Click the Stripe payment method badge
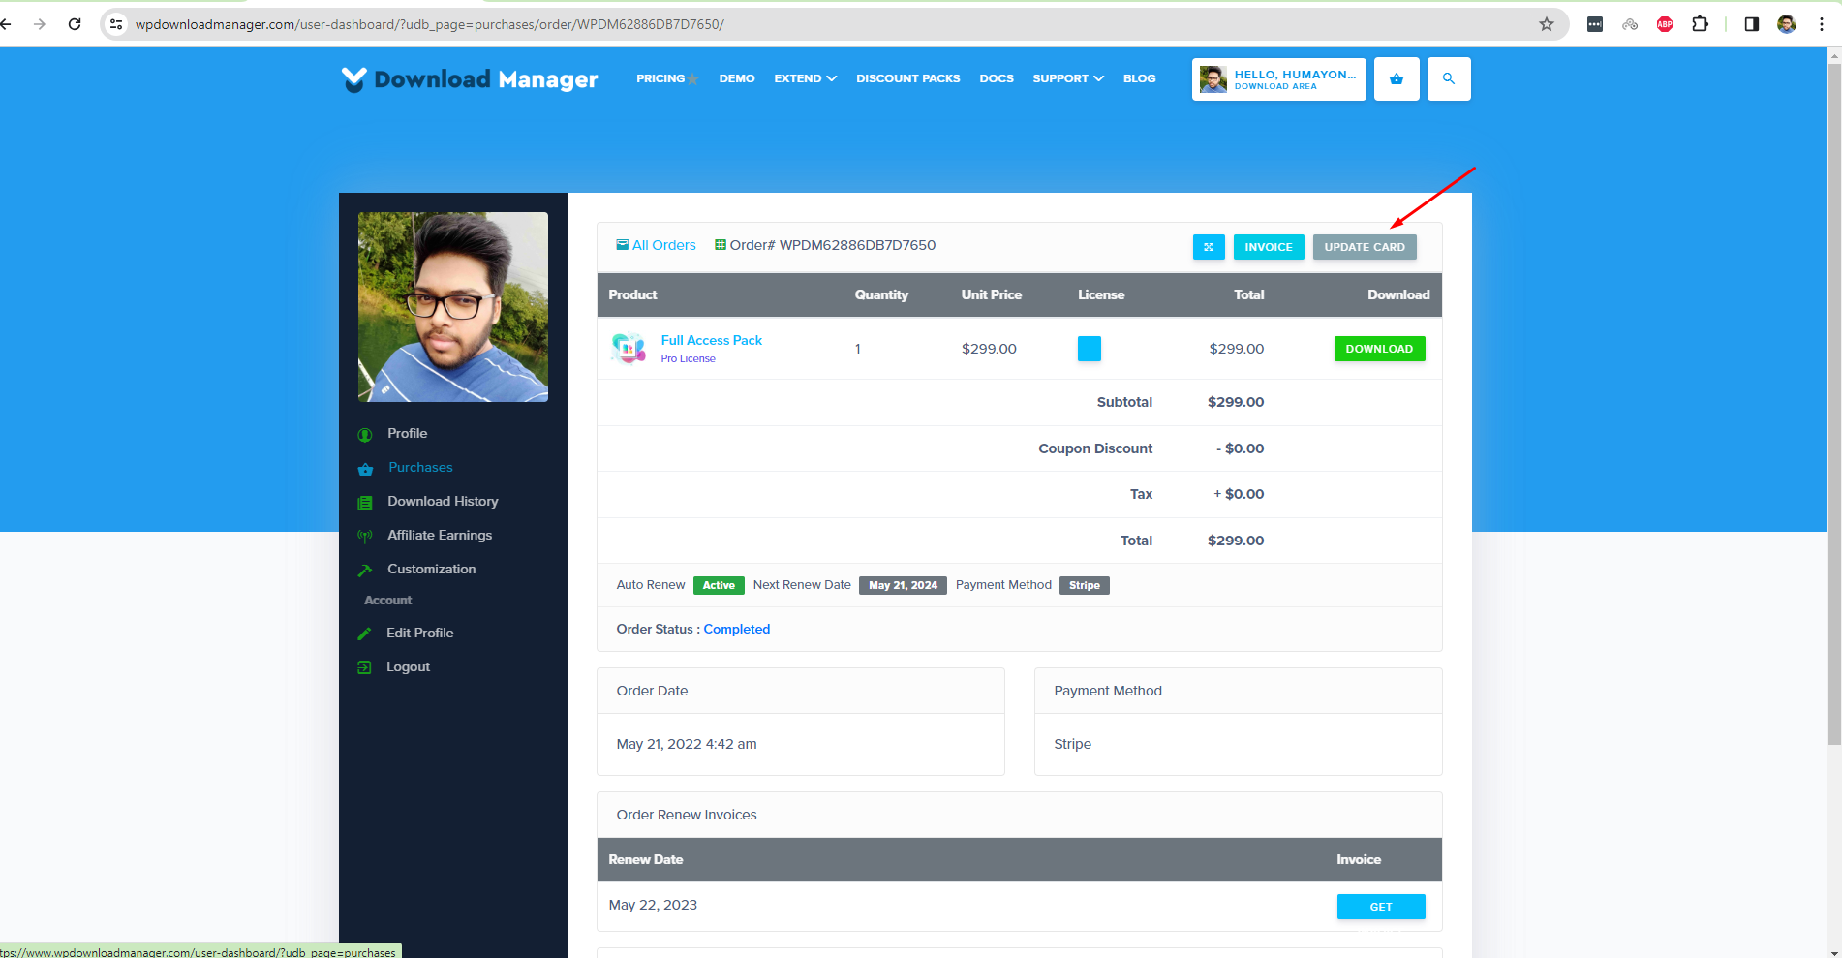1842x958 pixels. [1085, 585]
